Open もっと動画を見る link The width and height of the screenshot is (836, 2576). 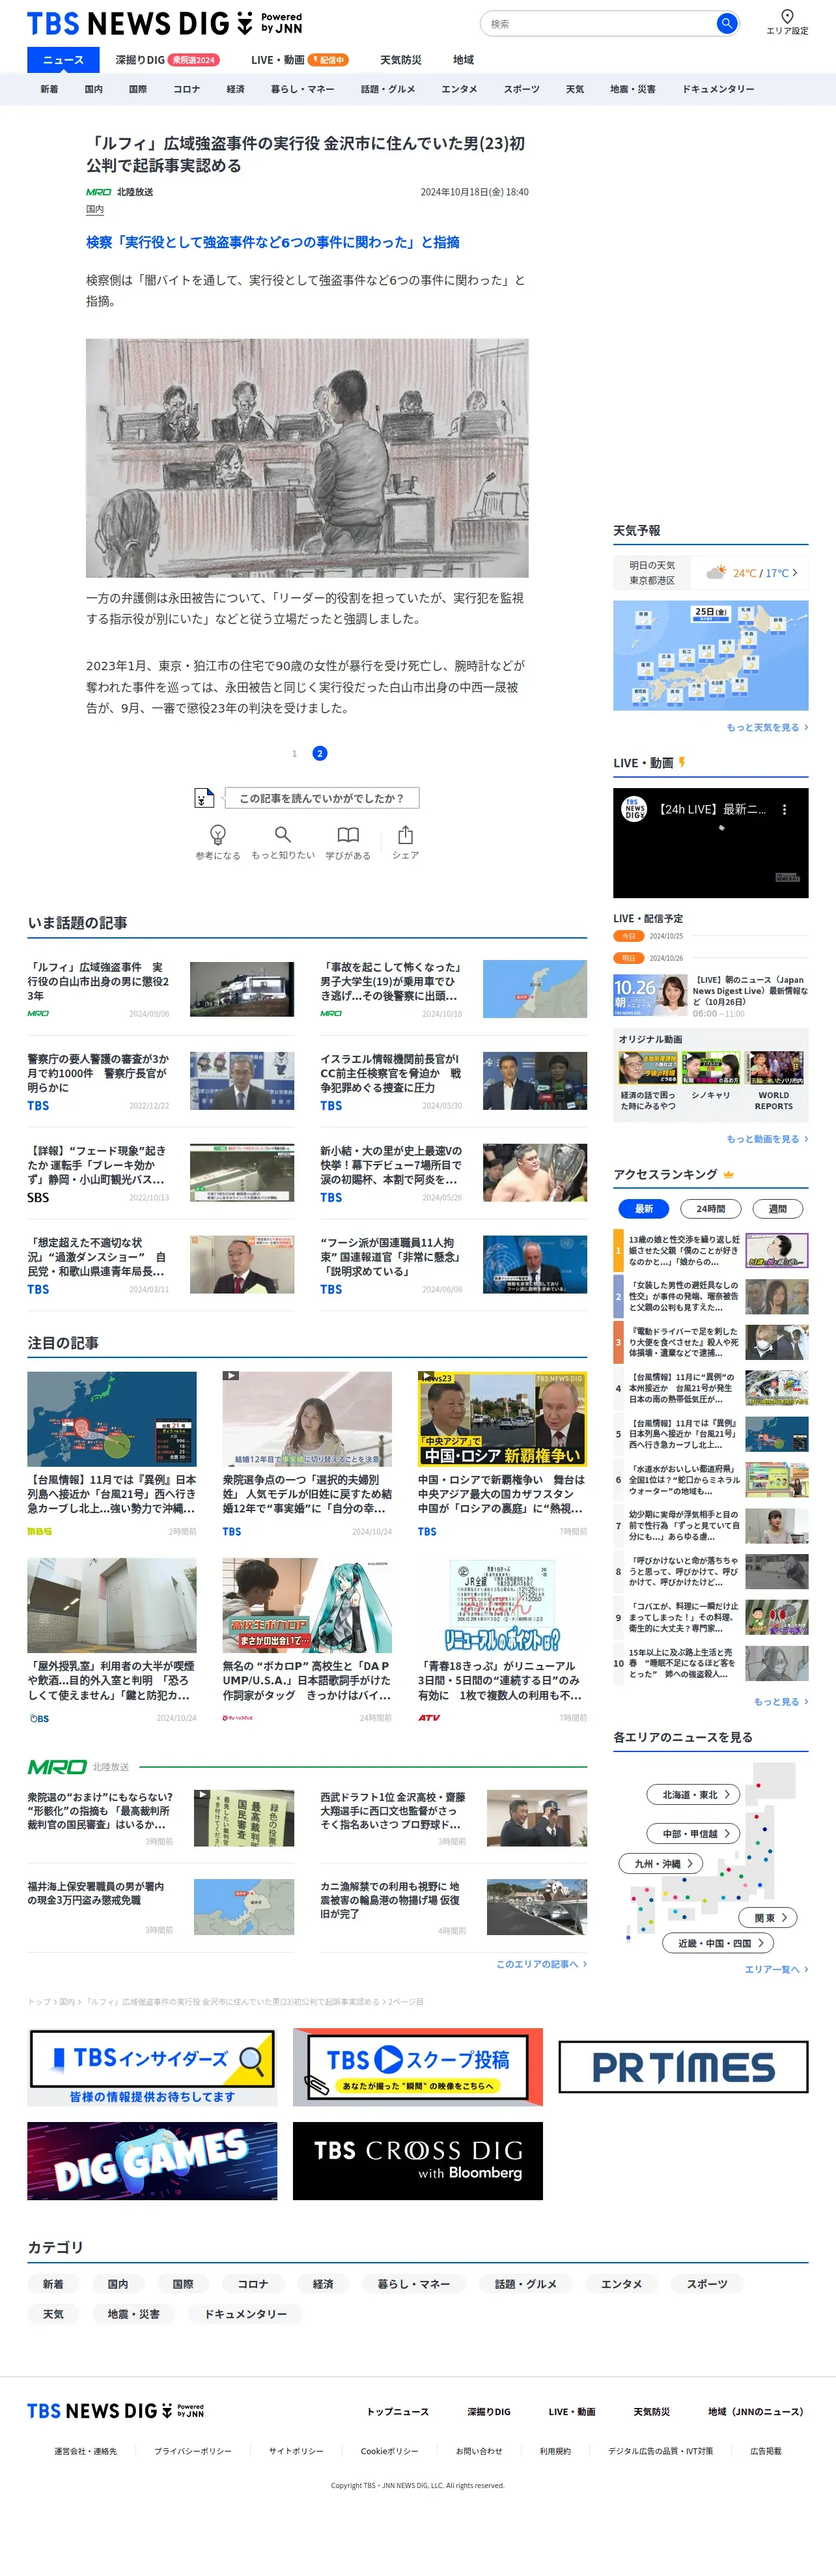point(767,1139)
